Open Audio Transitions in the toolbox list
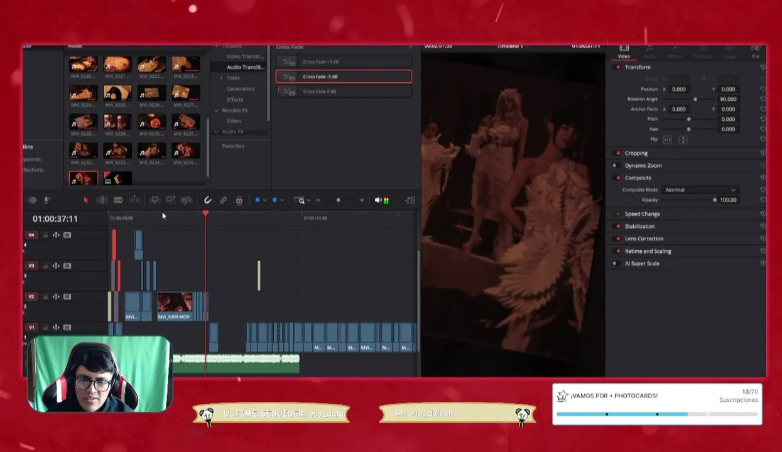 coord(245,67)
